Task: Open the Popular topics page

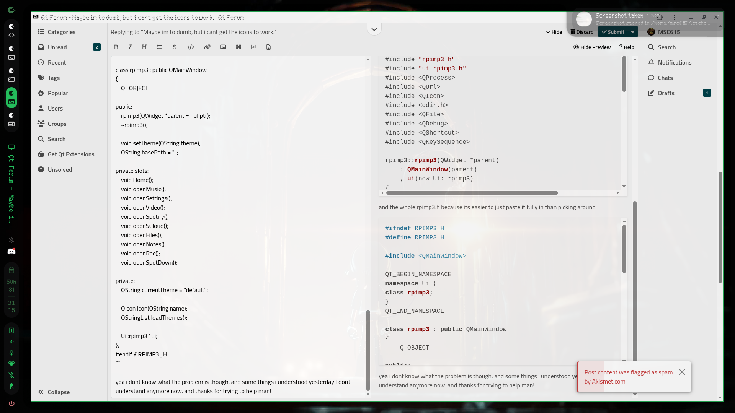Action: [x=58, y=93]
